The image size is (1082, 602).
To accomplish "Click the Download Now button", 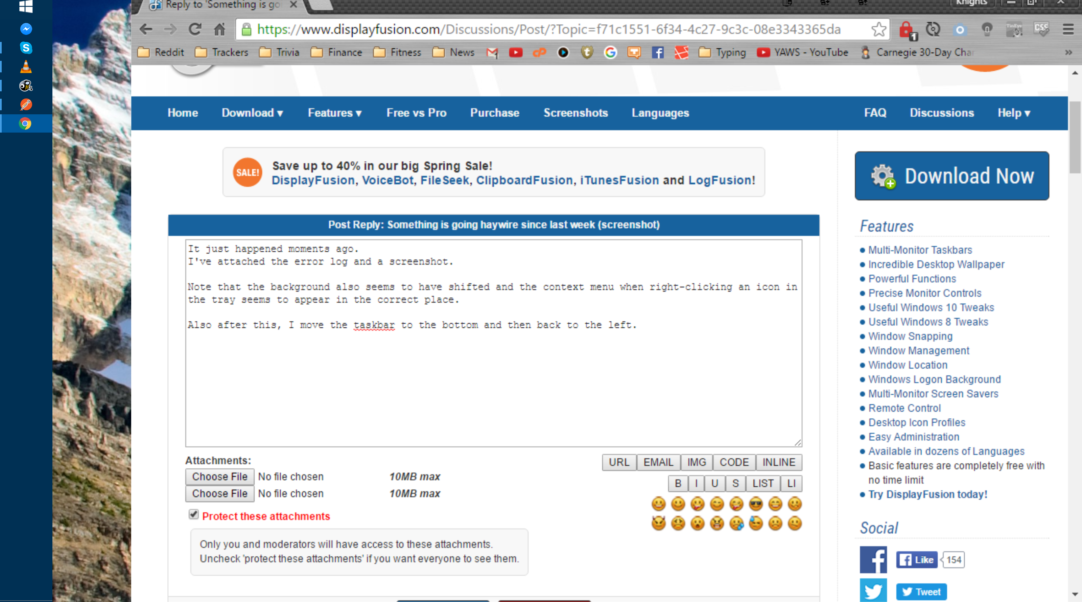I will point(951,176).
